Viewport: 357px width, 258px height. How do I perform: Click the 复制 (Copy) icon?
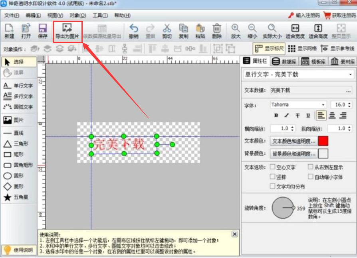coord(184,31)
